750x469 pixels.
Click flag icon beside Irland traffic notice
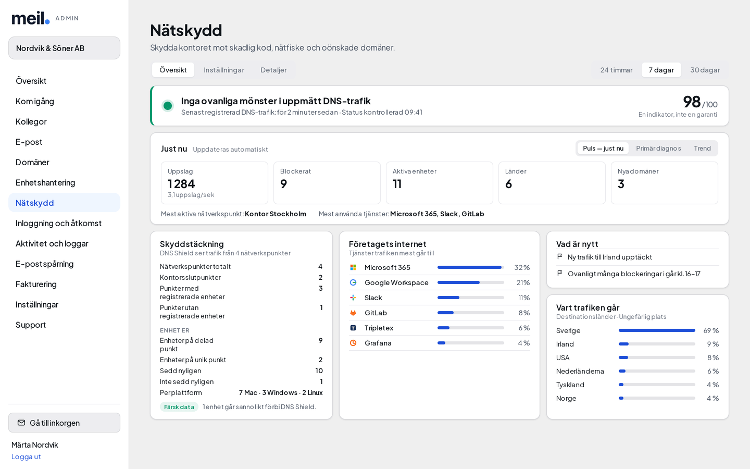(x=560, y=257)
